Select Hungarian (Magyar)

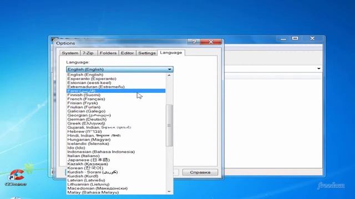point(116,140)
